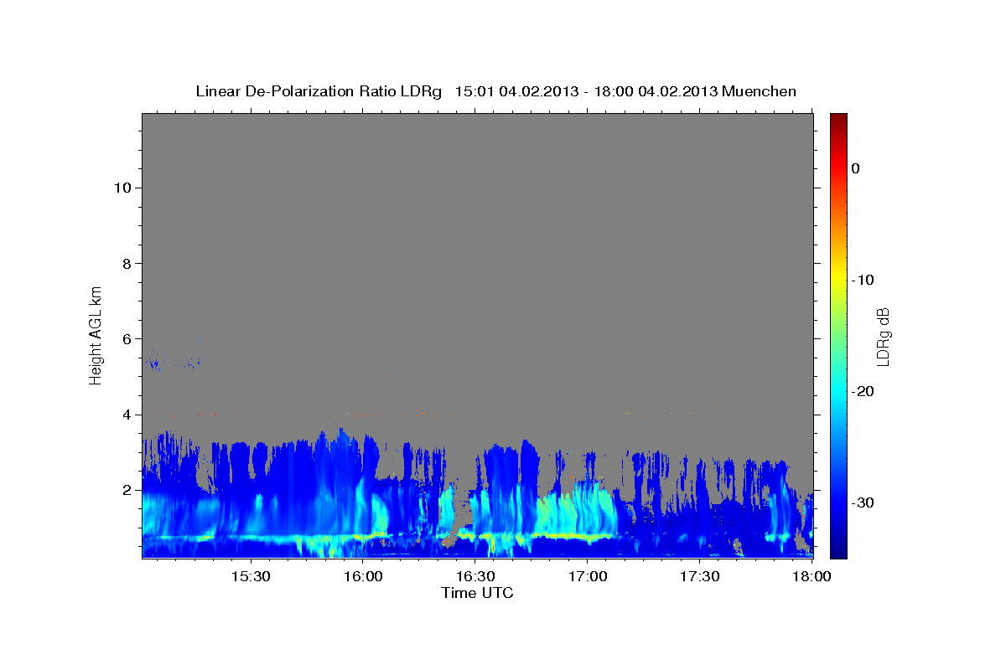This screenshot has height=670, width=1006.
Task: Click the height tick label "4"
Action: [126, 415]
